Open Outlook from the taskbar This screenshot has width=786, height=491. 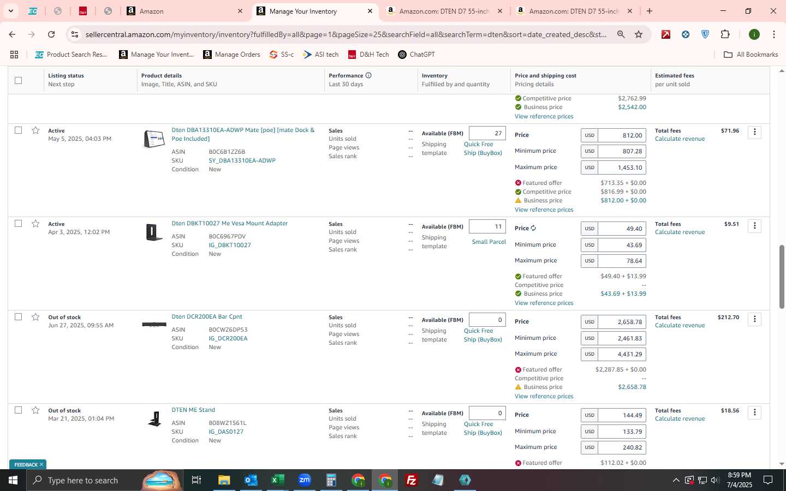point(251,480)
